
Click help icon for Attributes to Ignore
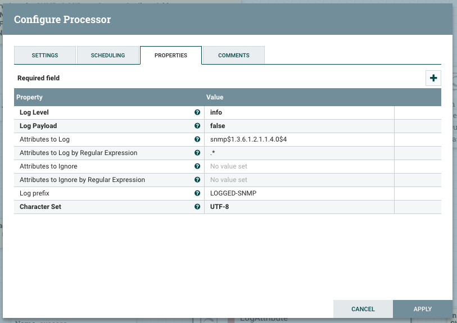[197, 166]
